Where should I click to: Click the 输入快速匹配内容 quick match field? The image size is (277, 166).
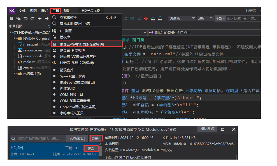(243, 18)
